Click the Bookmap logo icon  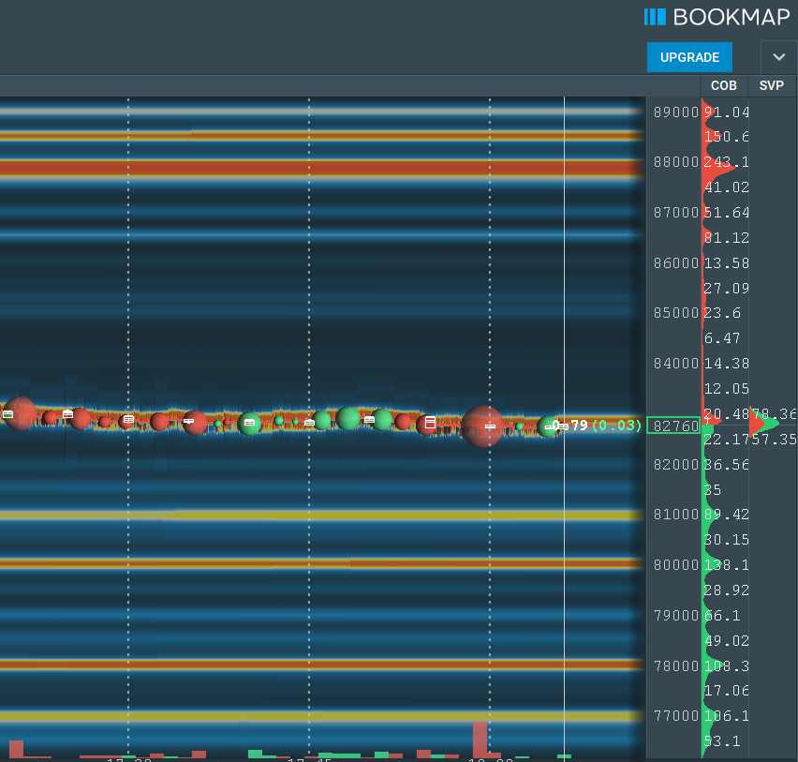656,16
